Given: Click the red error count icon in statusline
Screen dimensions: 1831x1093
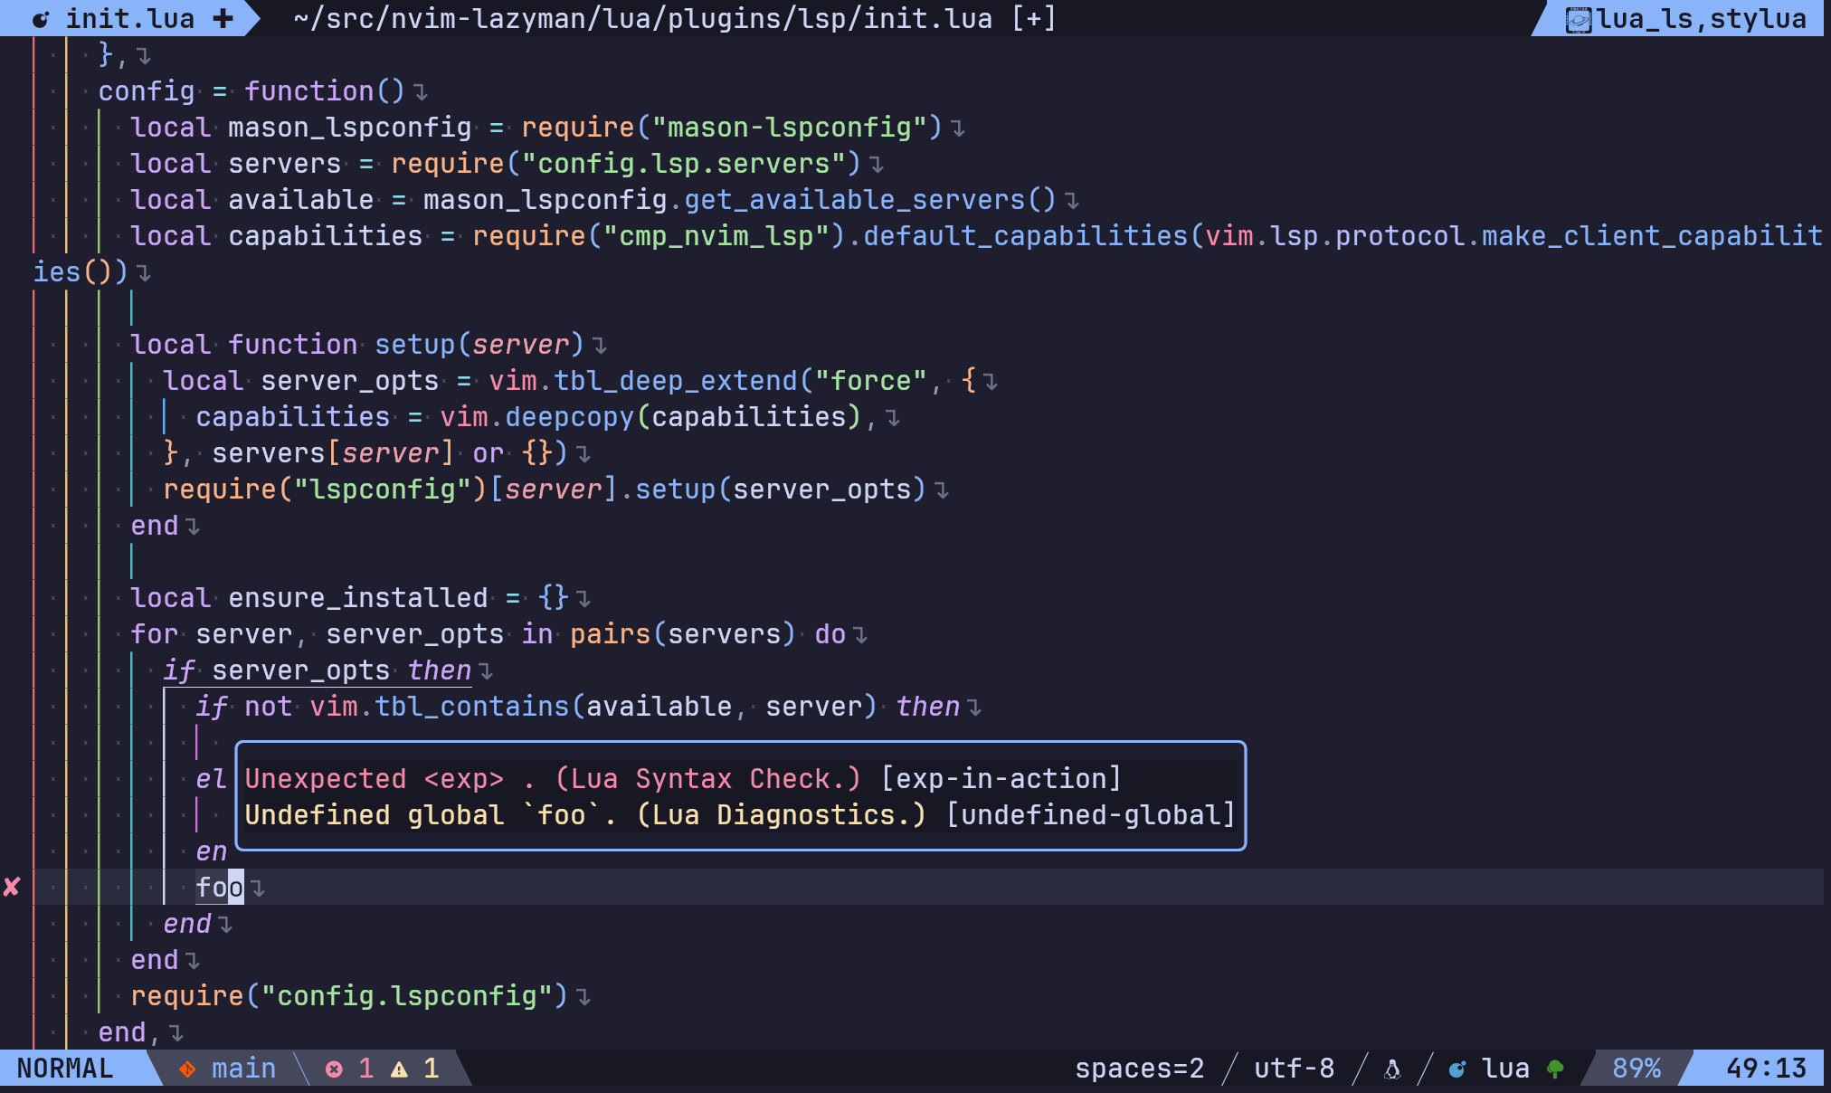Looking at the screenshot, I should [334, 1069].
